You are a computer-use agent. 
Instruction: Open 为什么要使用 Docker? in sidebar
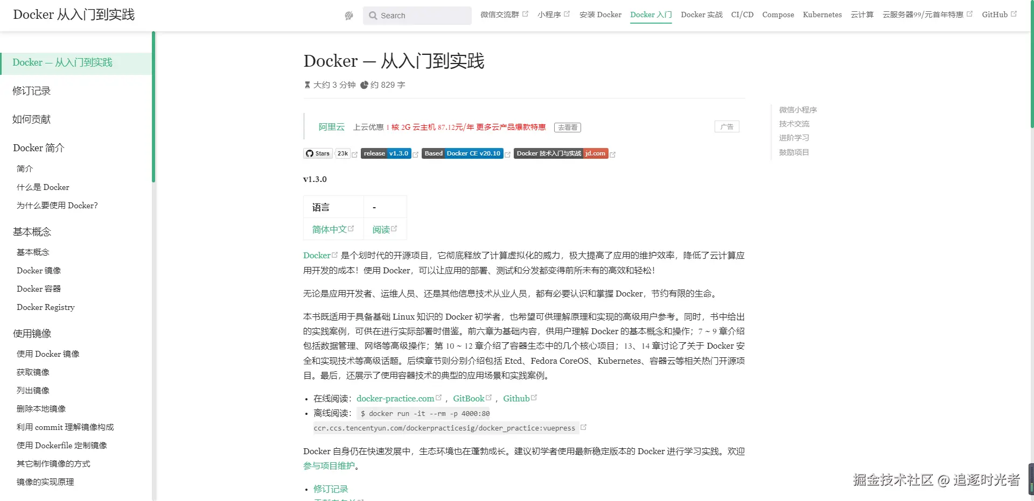coord(57,206)
